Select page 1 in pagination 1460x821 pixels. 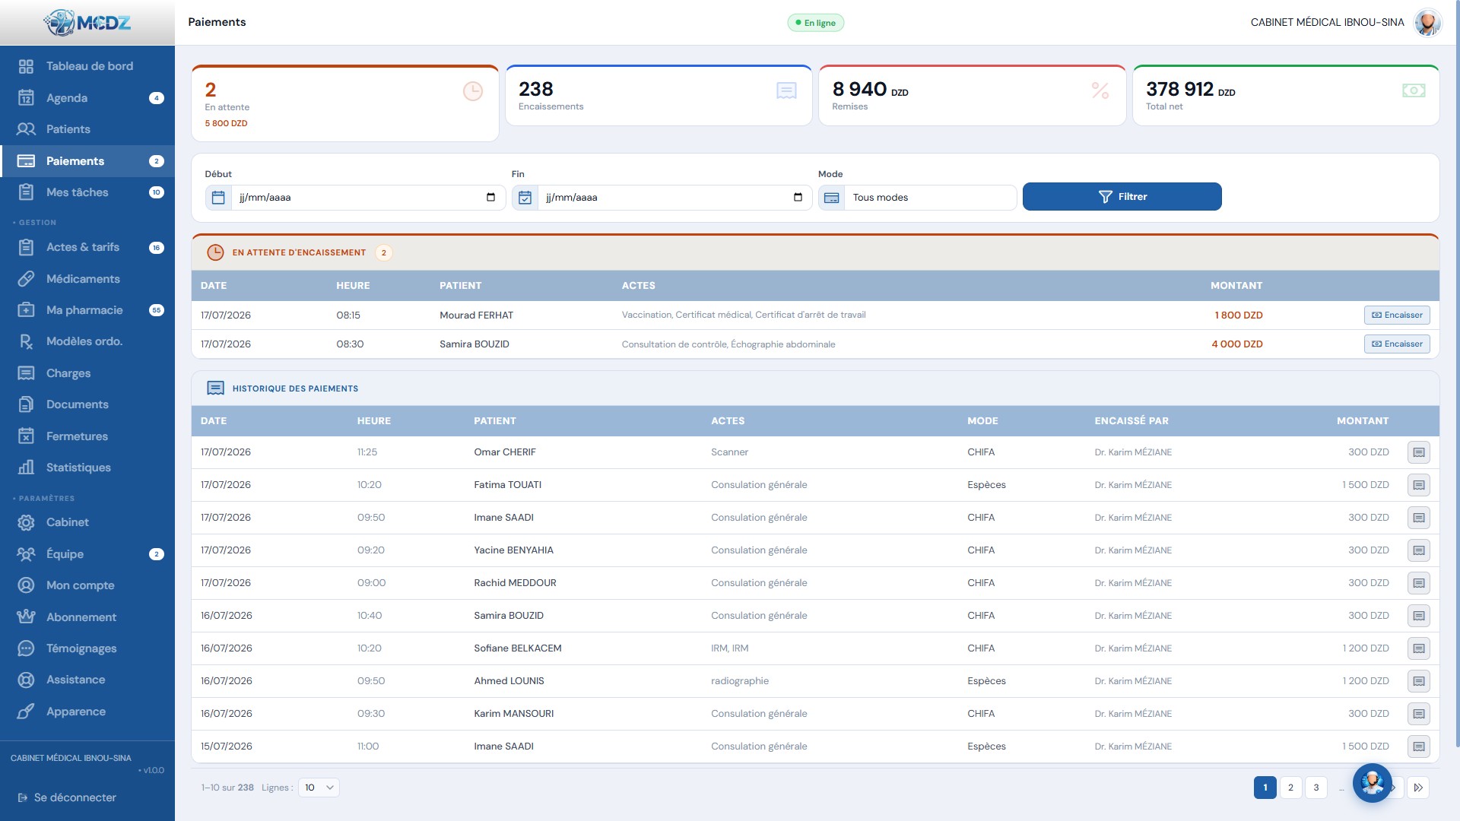1265,788
